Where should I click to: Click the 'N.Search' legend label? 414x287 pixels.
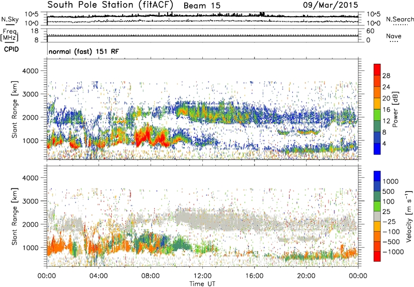point(400,19)
